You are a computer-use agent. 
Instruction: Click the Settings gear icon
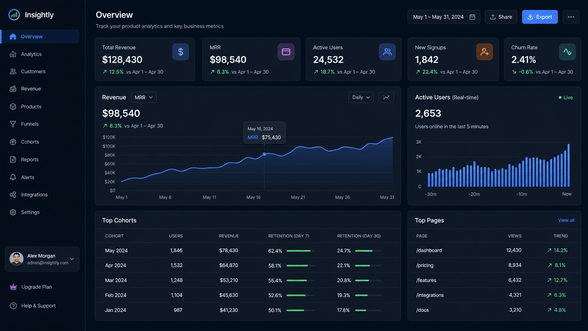pos(13,212)
